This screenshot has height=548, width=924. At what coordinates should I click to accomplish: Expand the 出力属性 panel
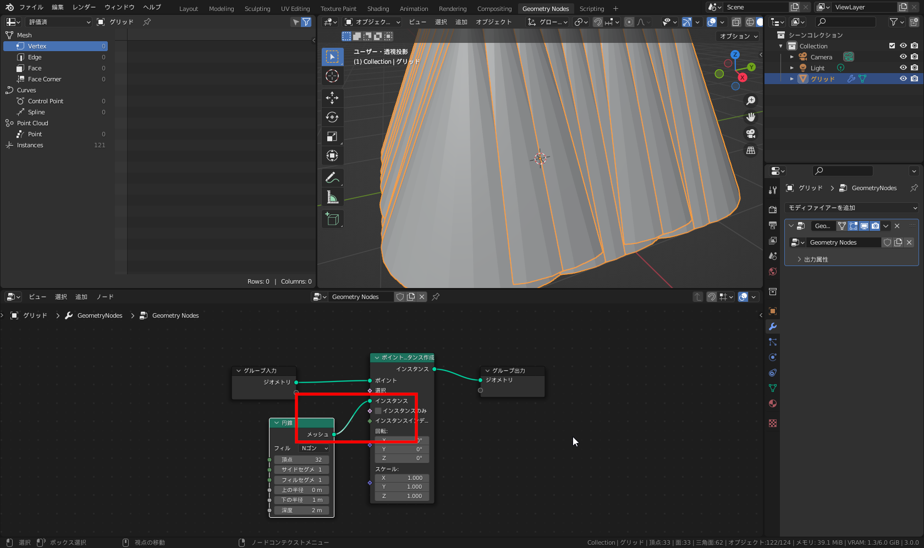(816, 259)
